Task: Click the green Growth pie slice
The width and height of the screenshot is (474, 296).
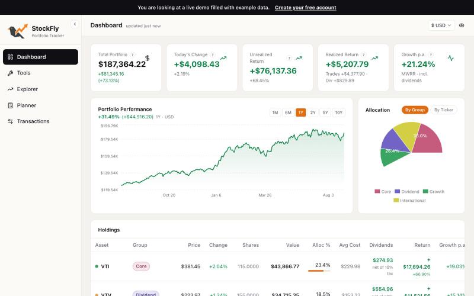Action: [392, 157]
